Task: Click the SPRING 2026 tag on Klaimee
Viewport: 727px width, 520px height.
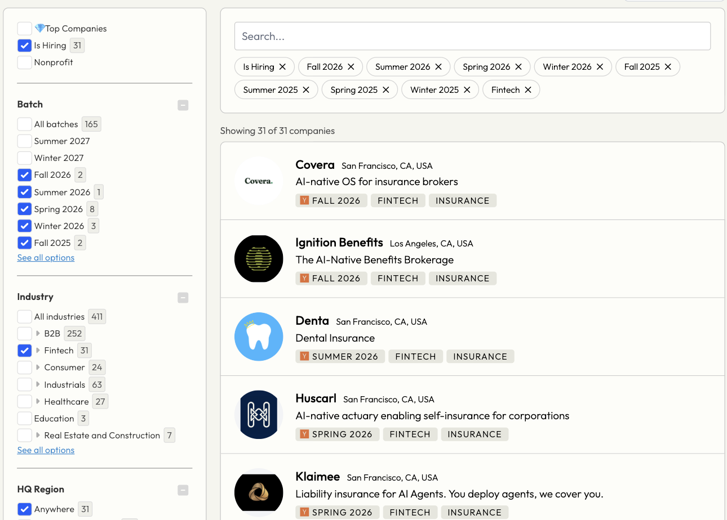Action: coord(338,513)
